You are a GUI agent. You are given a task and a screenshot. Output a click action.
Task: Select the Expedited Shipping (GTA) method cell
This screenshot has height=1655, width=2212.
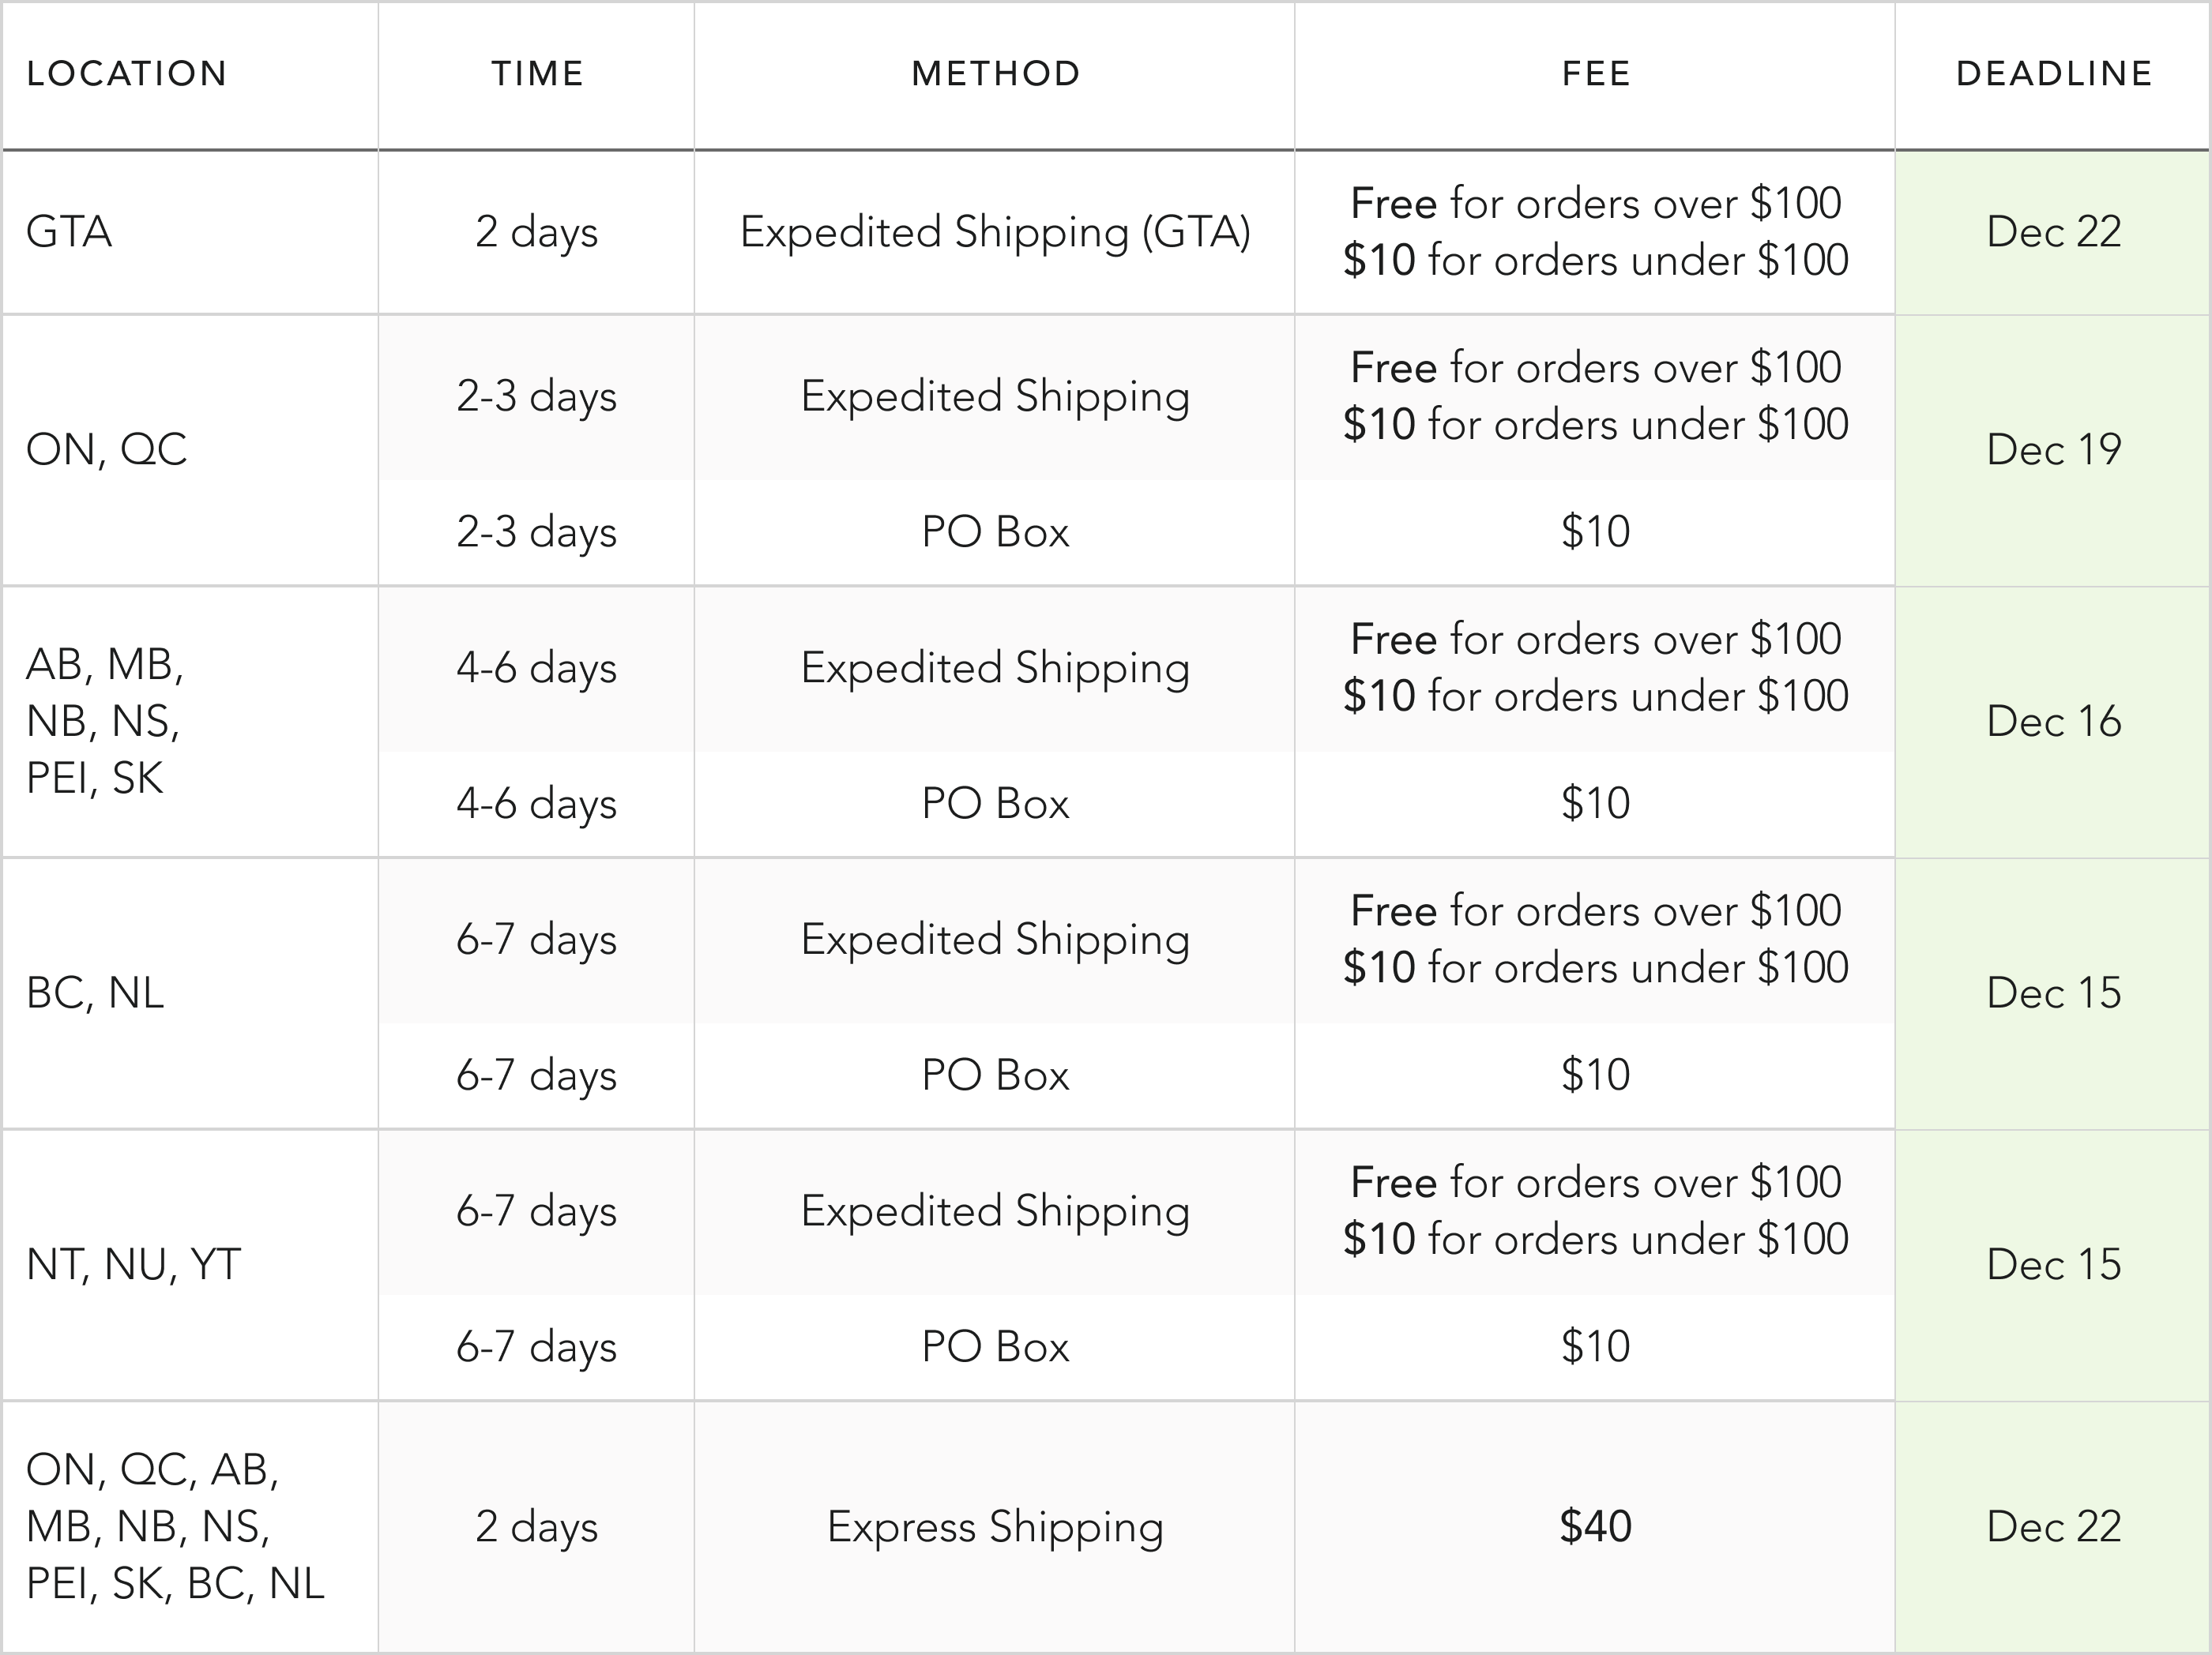tap(995, 232)
